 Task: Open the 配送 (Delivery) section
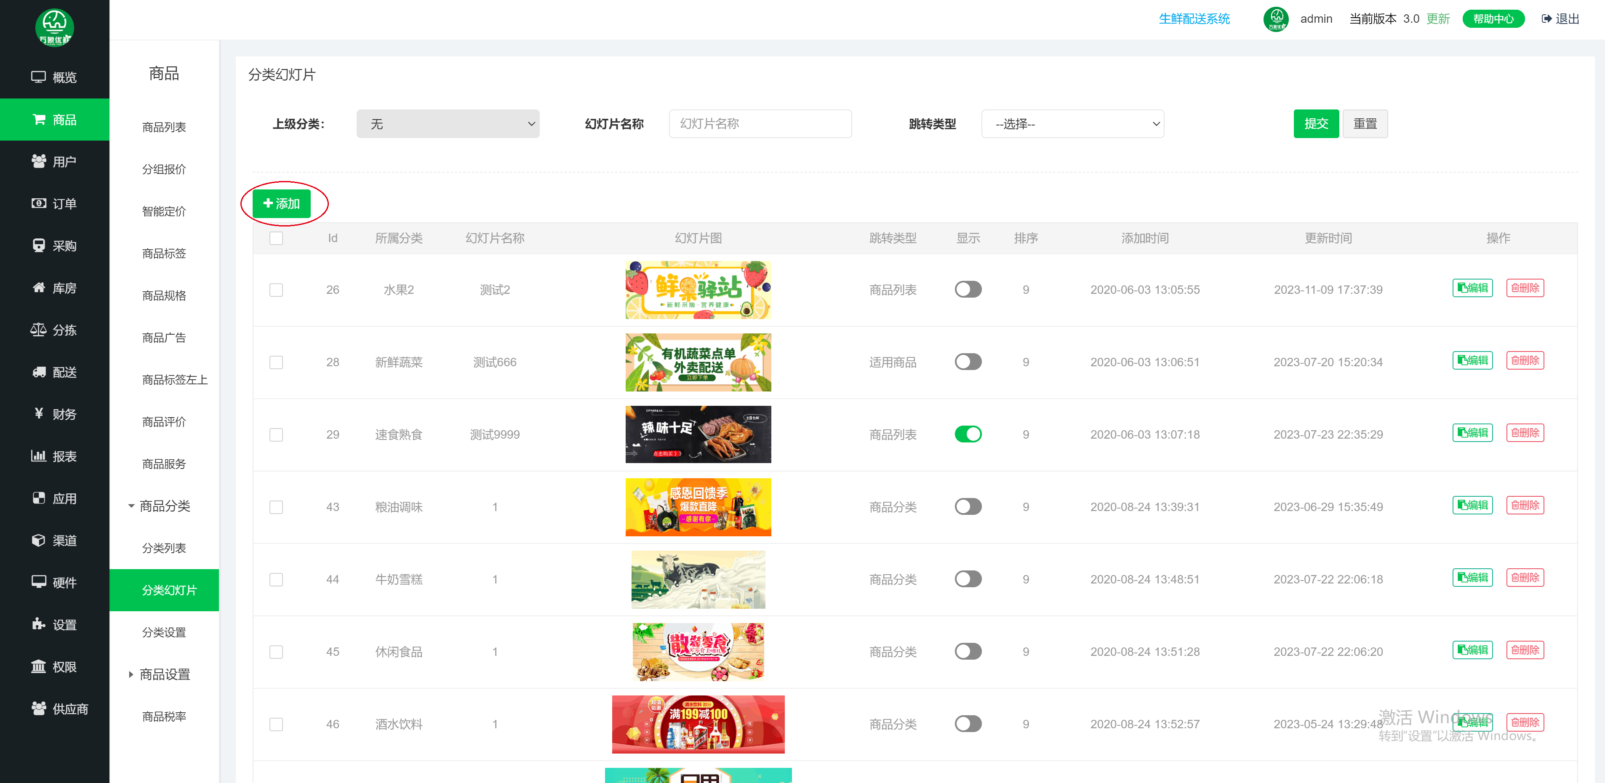(55, 372)
